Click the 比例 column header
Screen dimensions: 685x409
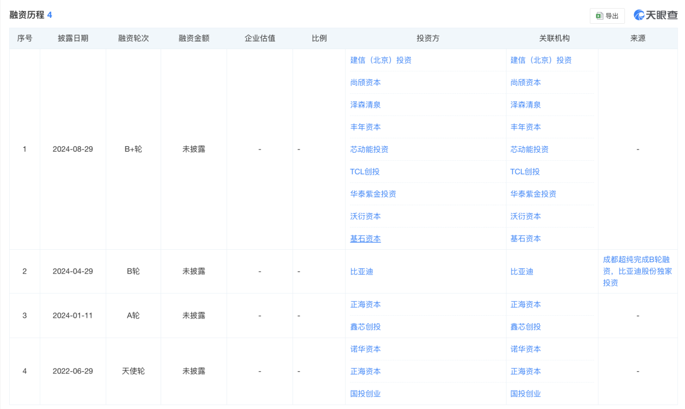pyautogui.click(x=319, y=38)
